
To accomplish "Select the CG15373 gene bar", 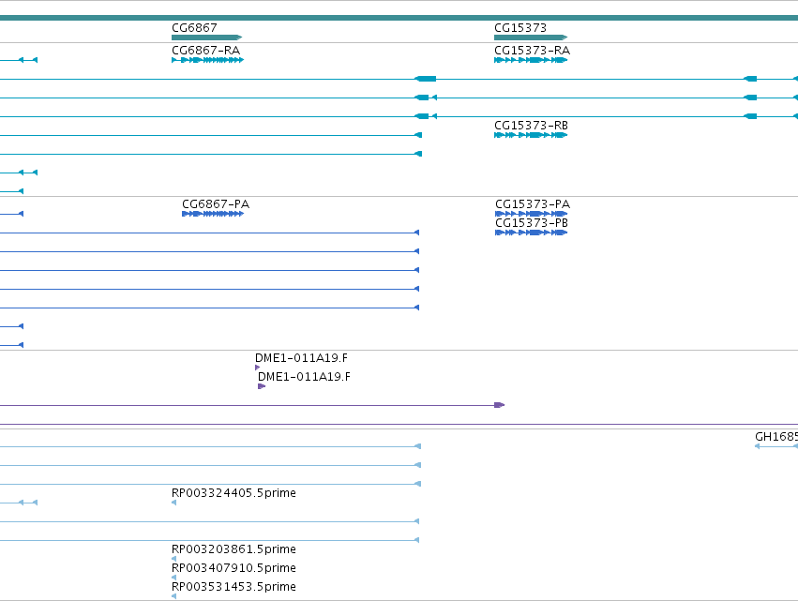I will (x=531, y=38).
